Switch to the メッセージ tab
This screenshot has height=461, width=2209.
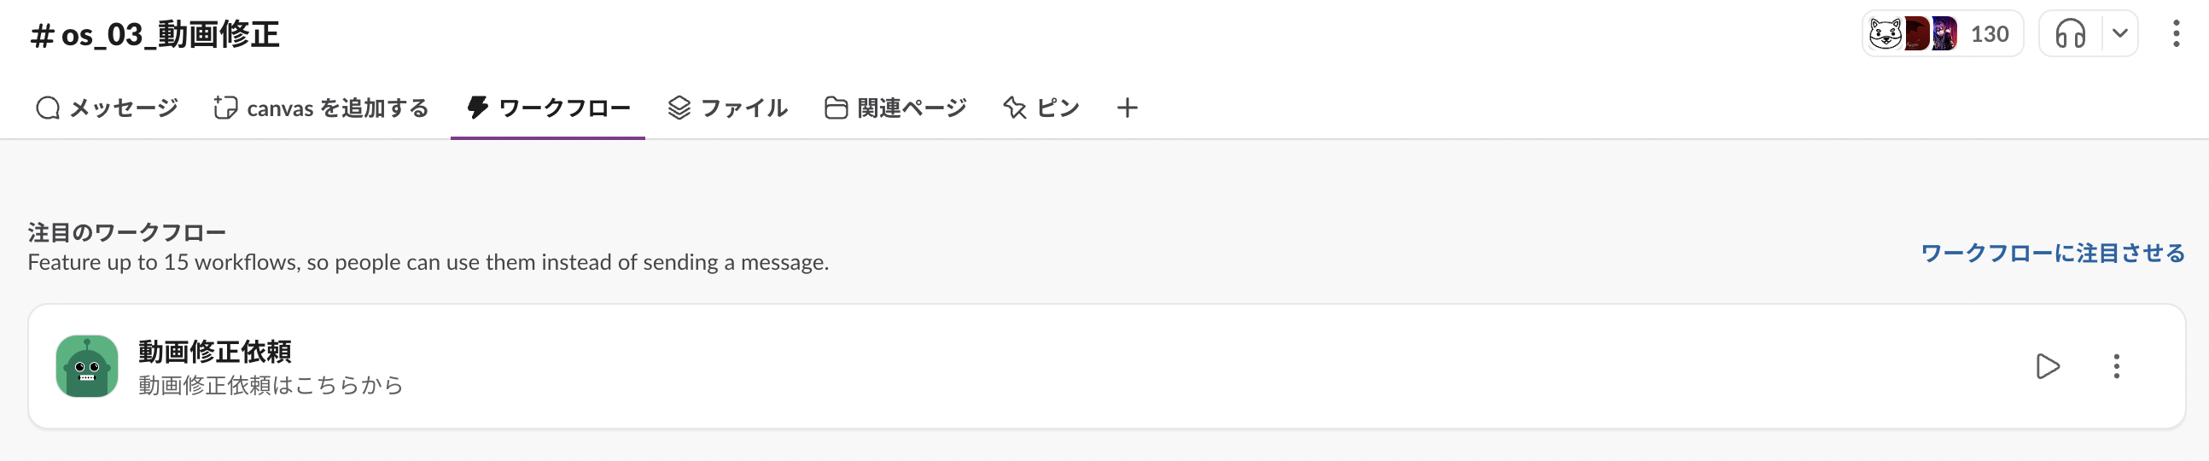[108, 108]
